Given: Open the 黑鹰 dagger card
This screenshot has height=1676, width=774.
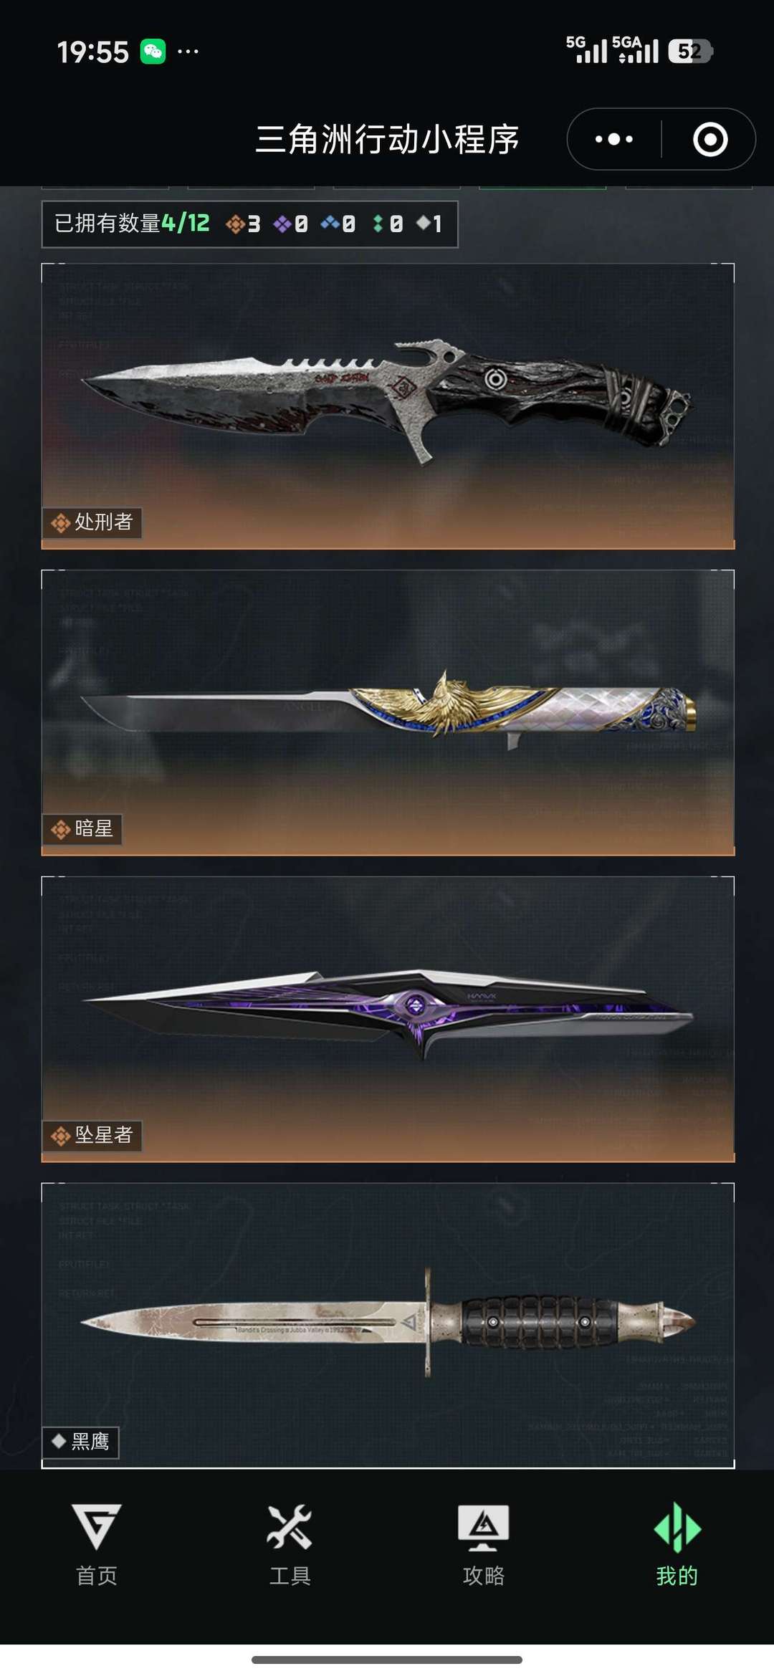Looking at the screenshot, I should click(x=388, y=1326).
